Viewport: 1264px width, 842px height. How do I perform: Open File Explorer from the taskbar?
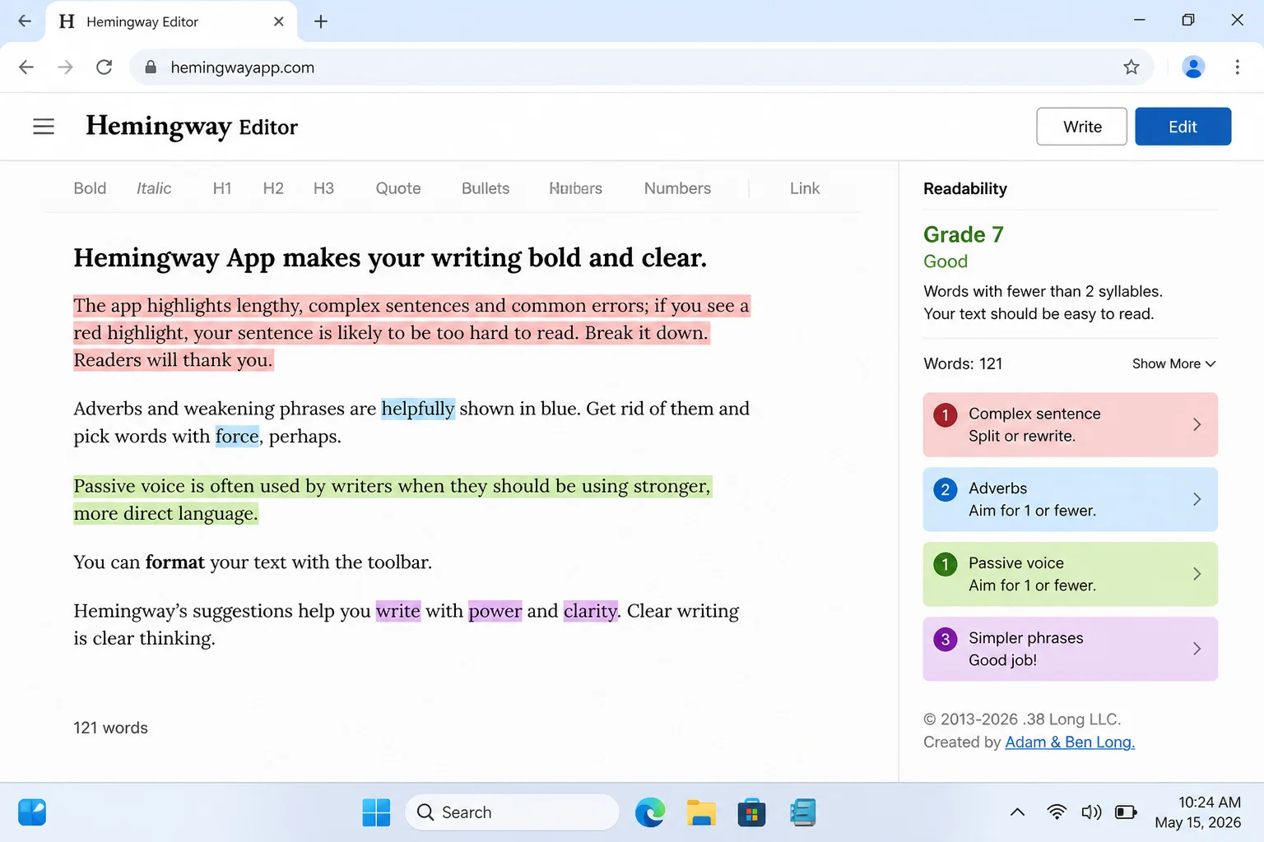point(701,812)
